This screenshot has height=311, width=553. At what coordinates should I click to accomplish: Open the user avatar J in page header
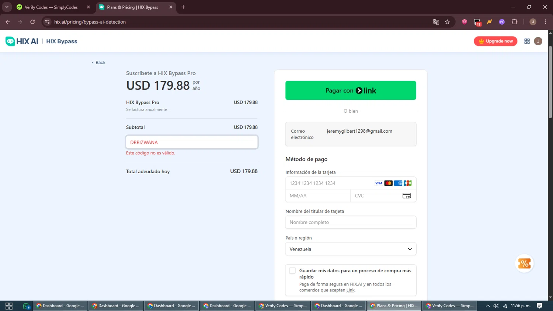538,41
